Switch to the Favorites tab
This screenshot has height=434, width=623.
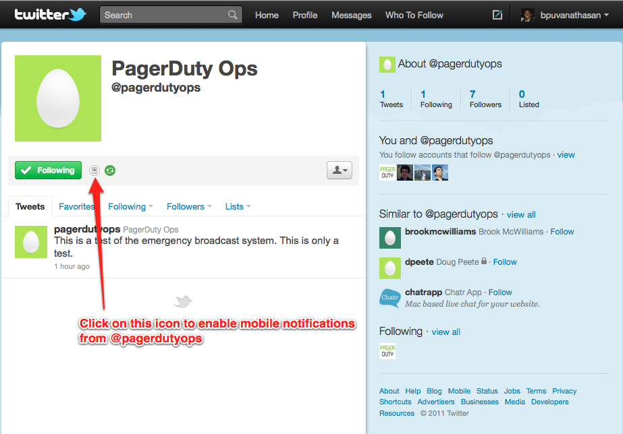(x=76, y=206)
